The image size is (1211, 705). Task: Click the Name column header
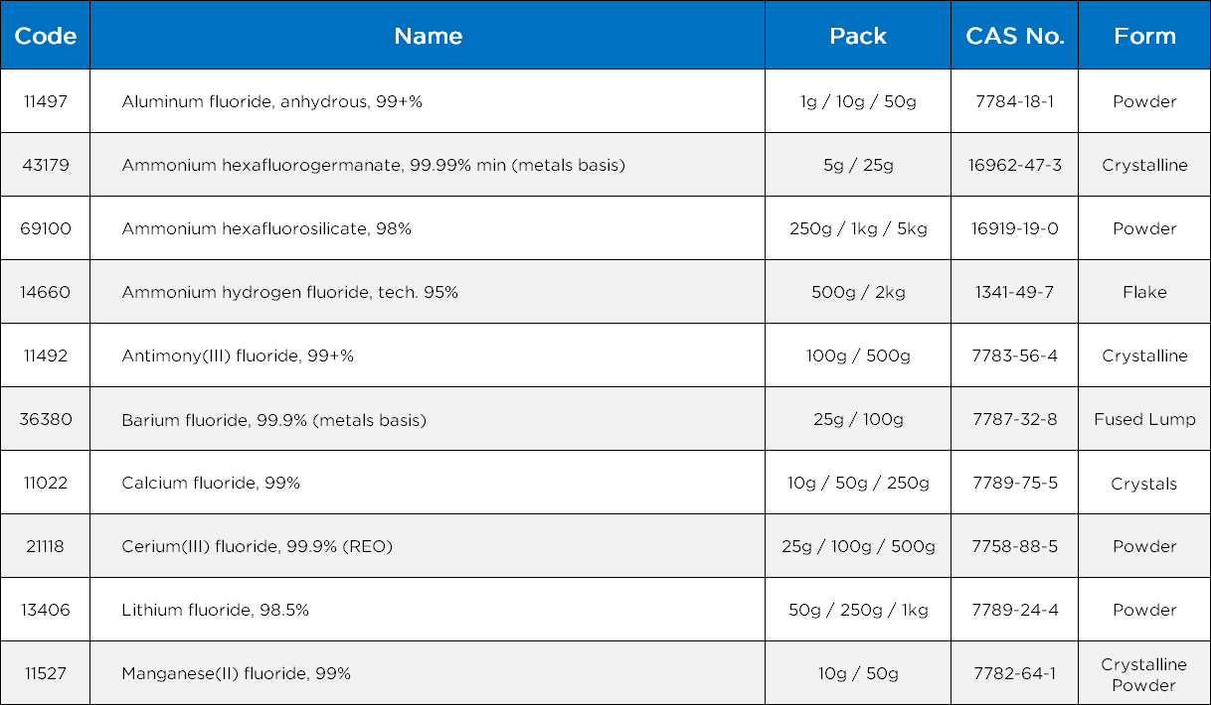pyautogui.click(x=428, y=36)
